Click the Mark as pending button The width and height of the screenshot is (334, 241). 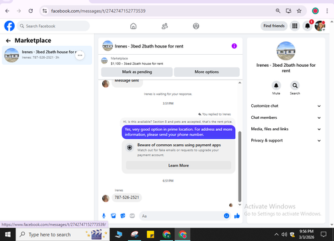tap(137, 72)
